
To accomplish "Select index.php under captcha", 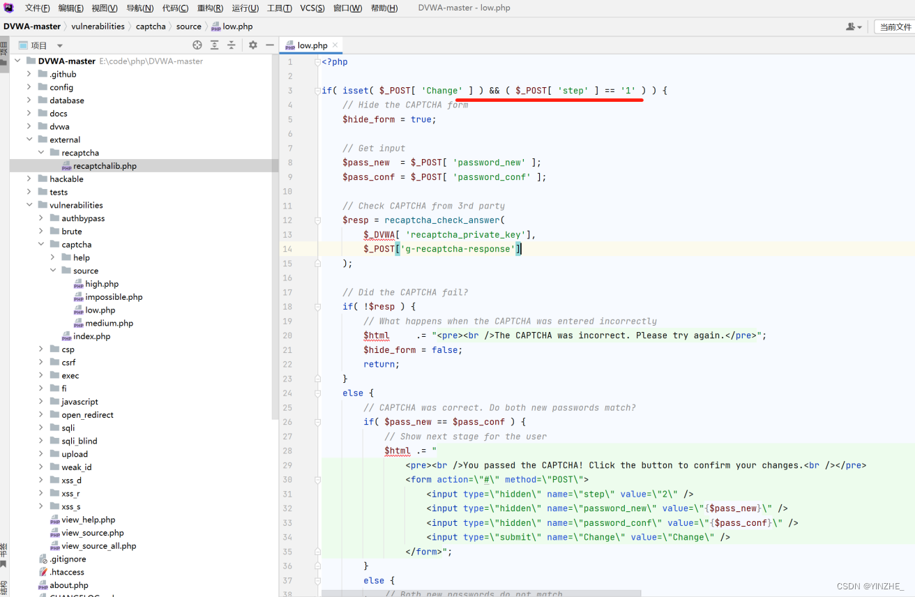I will [x=91, y=336].
